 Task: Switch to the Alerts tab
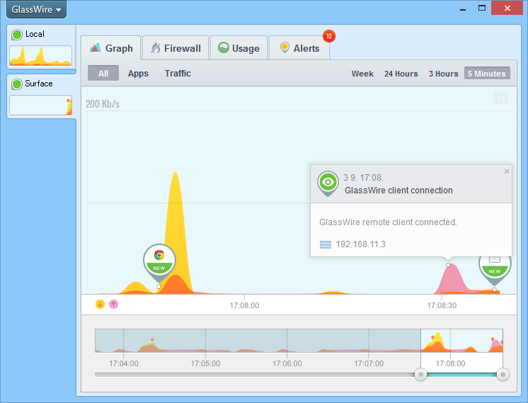point(299,48)
